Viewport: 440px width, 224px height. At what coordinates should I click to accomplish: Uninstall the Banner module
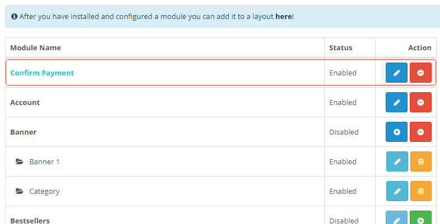[420, 132]
